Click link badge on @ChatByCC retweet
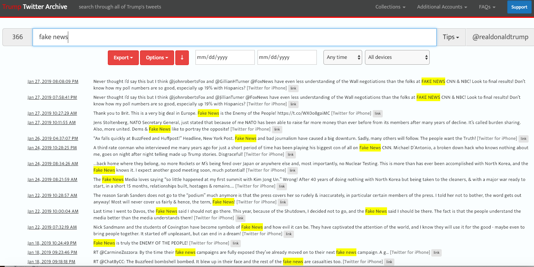 point(389,262)
